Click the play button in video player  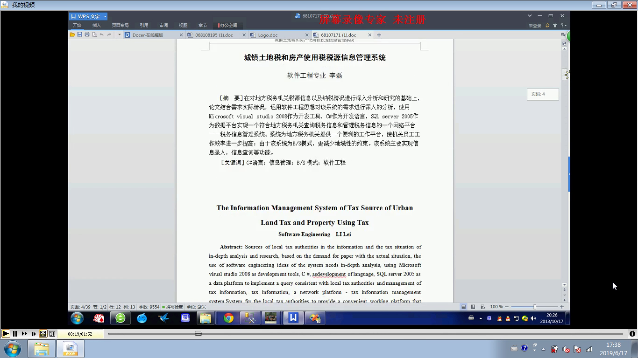(6, 334)
